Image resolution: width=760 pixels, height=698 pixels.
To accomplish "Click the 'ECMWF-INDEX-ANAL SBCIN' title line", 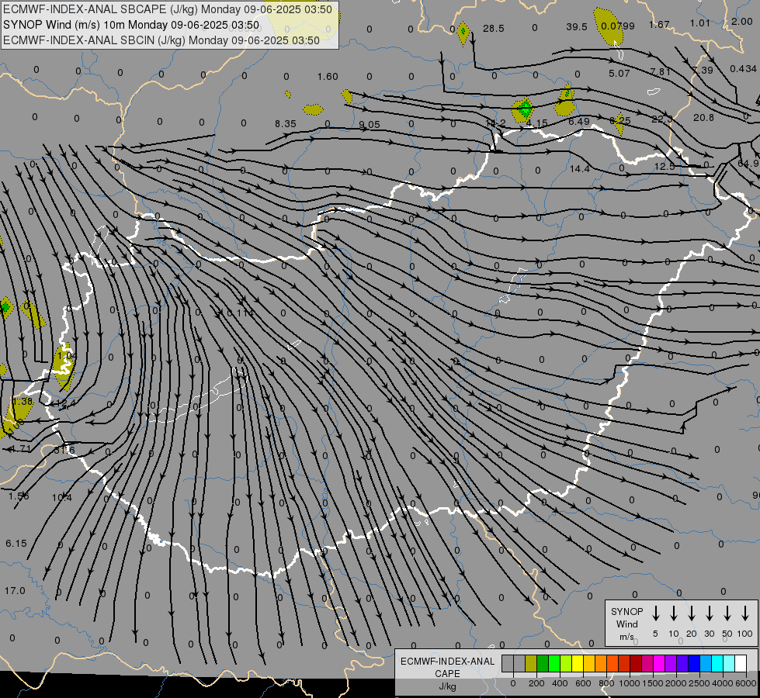I will (161, 40).
